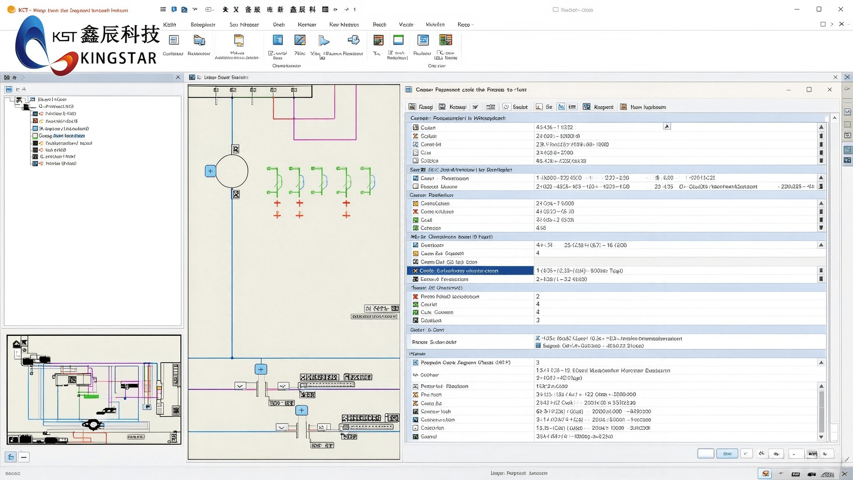This screenshot has height=480, width=853.
Task: Click the blue pencil-edit ribbon icon
Action: pyautogui.click(x=300, y=40)
